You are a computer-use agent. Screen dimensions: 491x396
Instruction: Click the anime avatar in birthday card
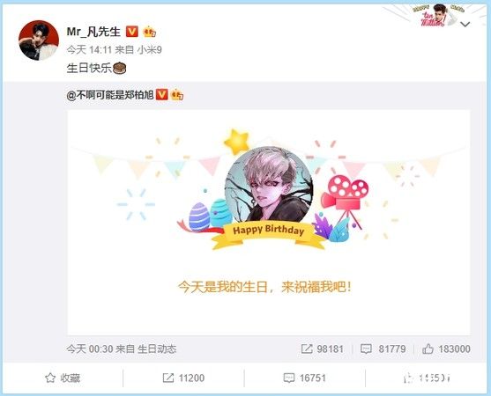pyautogui.click(x=269, y=187)
